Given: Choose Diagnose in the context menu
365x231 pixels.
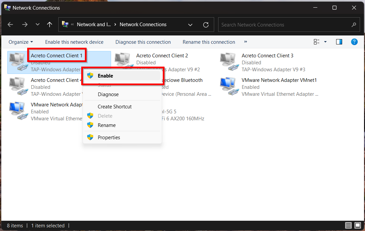Looking at the screenshot, I should tap(122, 94).
